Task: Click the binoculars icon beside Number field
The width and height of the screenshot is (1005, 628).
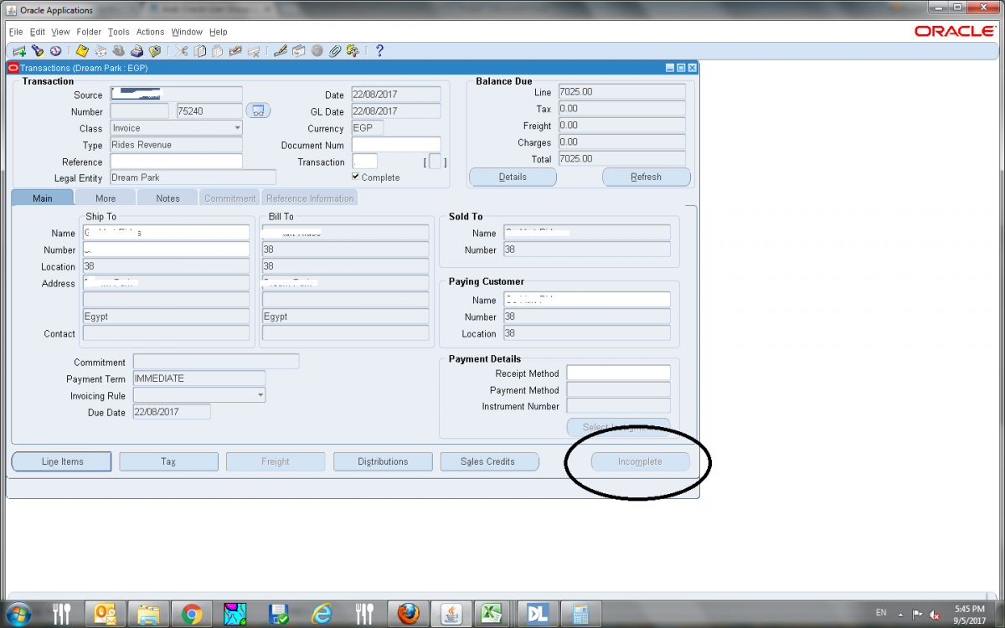Action: click(x=258, y=111)
